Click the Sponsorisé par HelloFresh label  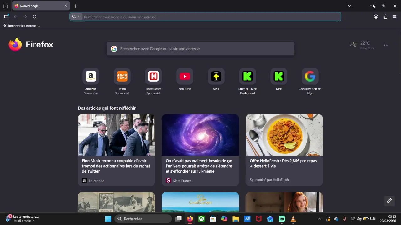coord(269,180)
